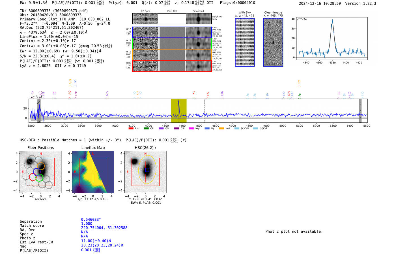
Task: Click the blue Hγ legend swatch
Action: [x=207, y=128]
